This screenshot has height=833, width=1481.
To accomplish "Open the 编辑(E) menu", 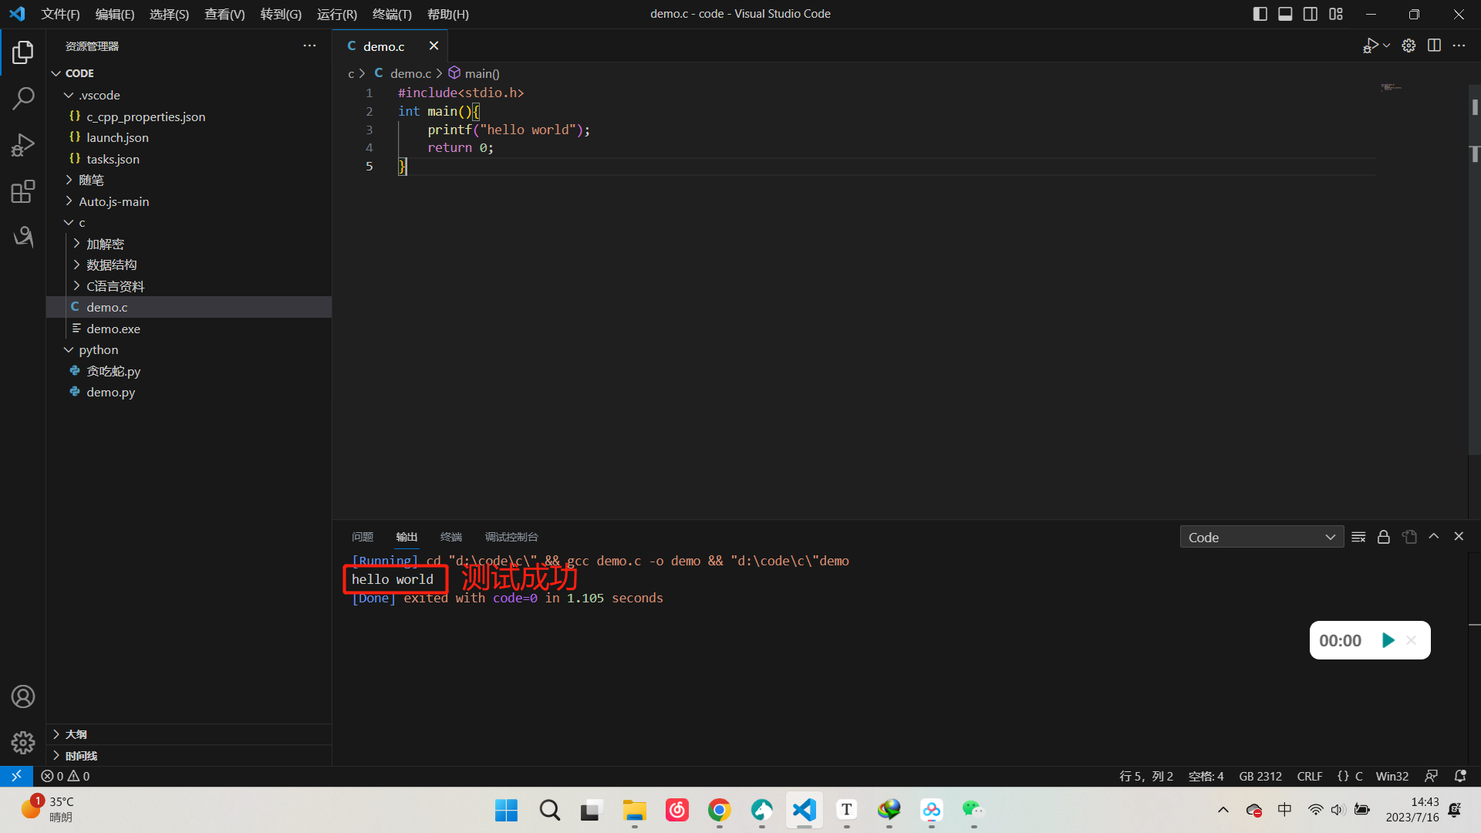I will coord(115,14).
